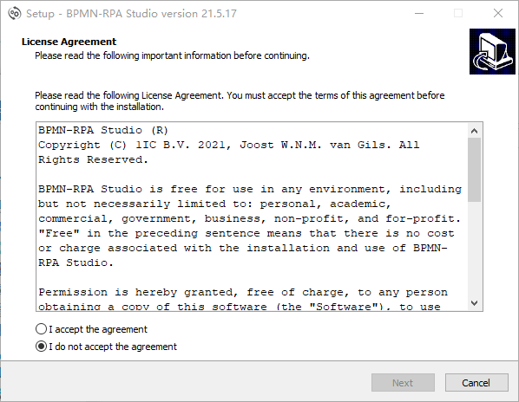Click the BPMN-RPA Studio title bar icon
This screenshot has width=519, height=402.
(x=14, y=14)
